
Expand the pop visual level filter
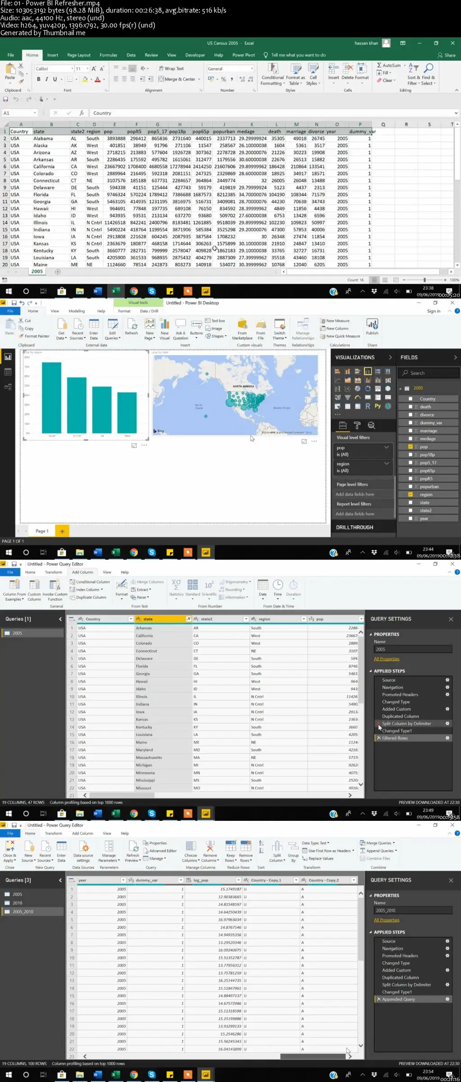(386, 448)
